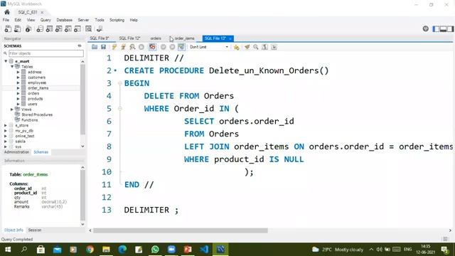This screenshot has width=455, height=256.
Task: Open a script file in query editor
Action: pos(95,47)
